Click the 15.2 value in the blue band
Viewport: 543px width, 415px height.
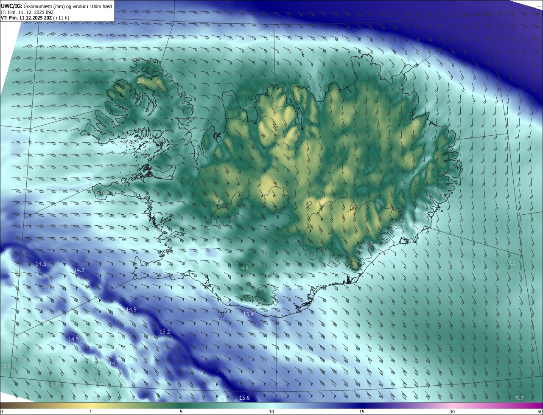165,331
